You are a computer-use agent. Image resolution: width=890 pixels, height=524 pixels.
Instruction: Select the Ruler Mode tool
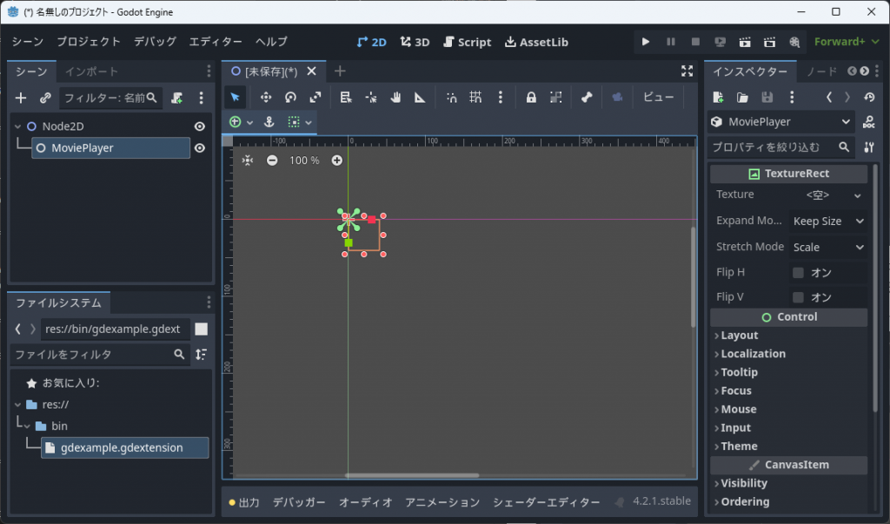(x=420, y=97)
